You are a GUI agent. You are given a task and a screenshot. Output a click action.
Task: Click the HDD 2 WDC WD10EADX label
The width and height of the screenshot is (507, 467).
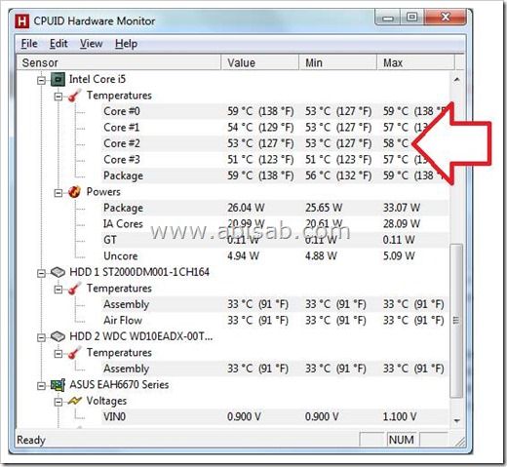(141, 336)
